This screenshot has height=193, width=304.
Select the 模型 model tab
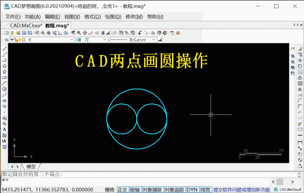click(31, 167)
